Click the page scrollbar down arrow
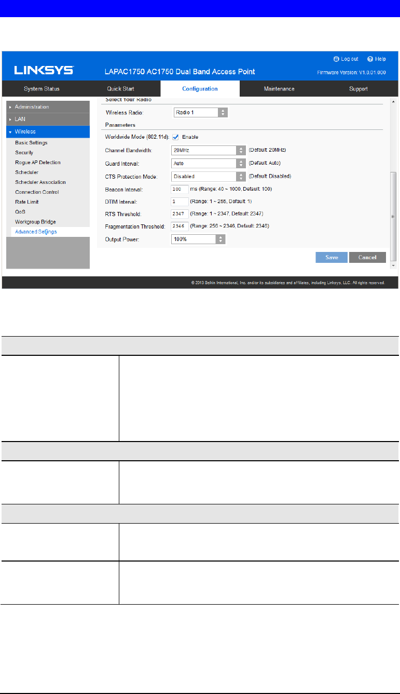The width and height of the screenshot is (400, 694). coord(393,265)
